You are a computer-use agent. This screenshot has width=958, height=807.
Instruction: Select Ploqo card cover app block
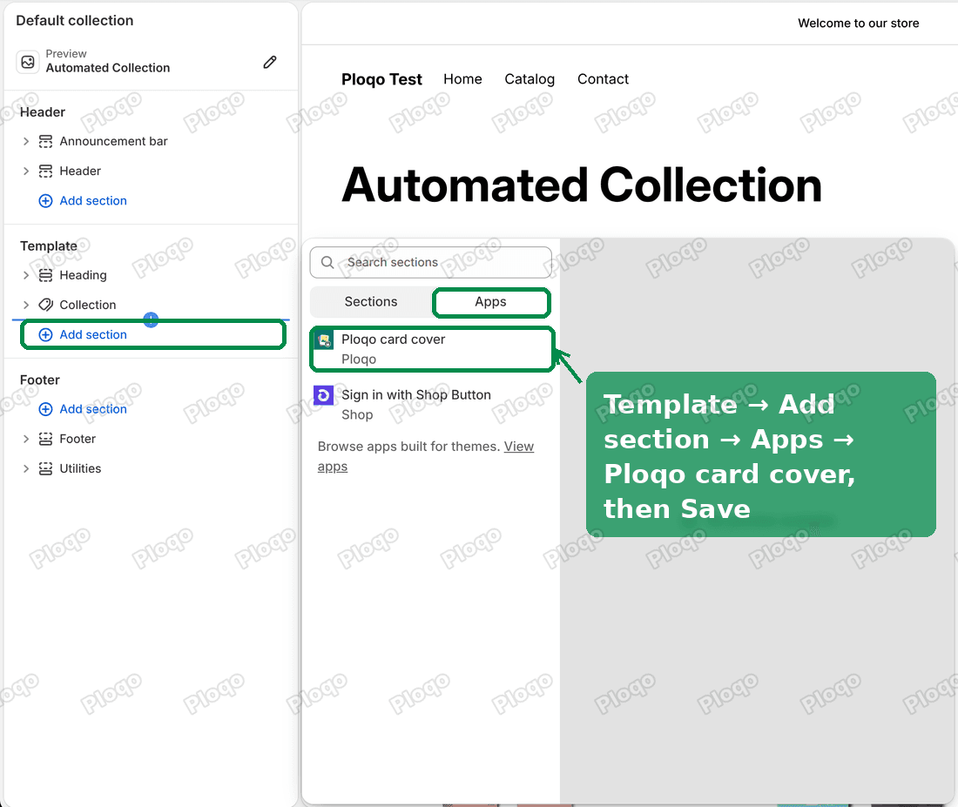(432, 349)
